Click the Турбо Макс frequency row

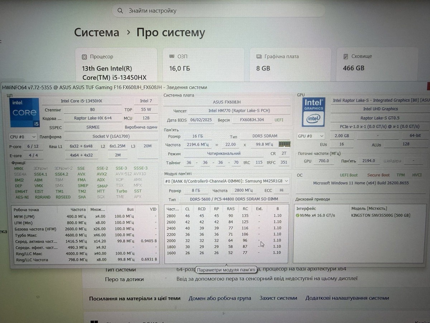(x=85, y=235)
